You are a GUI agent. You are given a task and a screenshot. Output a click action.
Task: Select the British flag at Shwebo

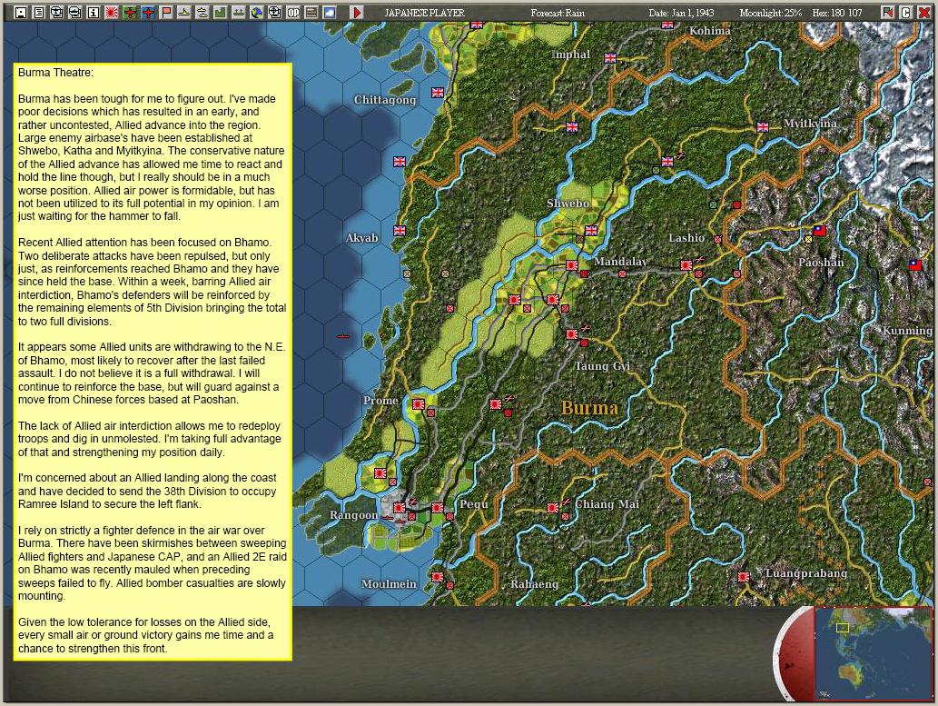pos(591,231)
